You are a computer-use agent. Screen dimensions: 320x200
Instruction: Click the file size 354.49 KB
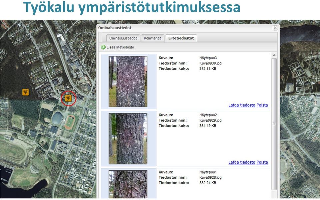pyautogui.click(x=208, y=126)
